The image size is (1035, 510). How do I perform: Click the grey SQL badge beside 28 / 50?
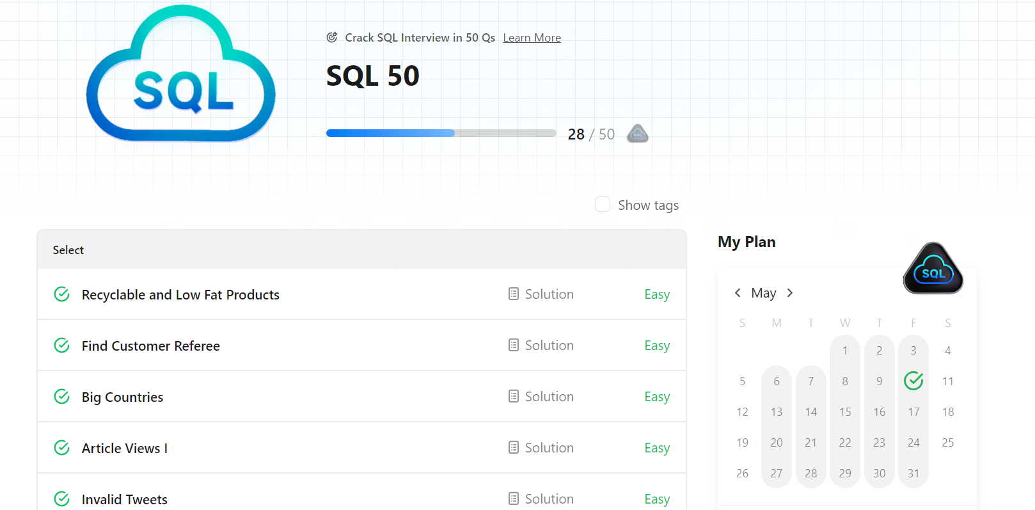(x=637, y=134)
